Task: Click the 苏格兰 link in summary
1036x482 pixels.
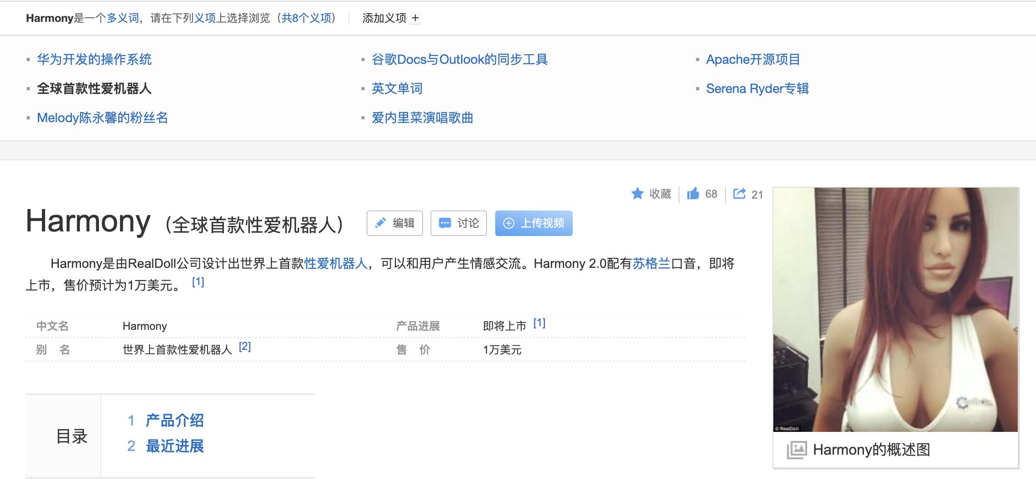Action: (651, 263)
